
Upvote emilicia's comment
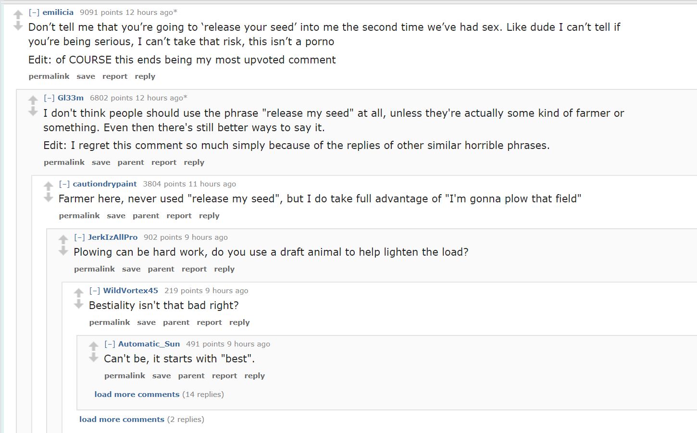coord(18,15)
